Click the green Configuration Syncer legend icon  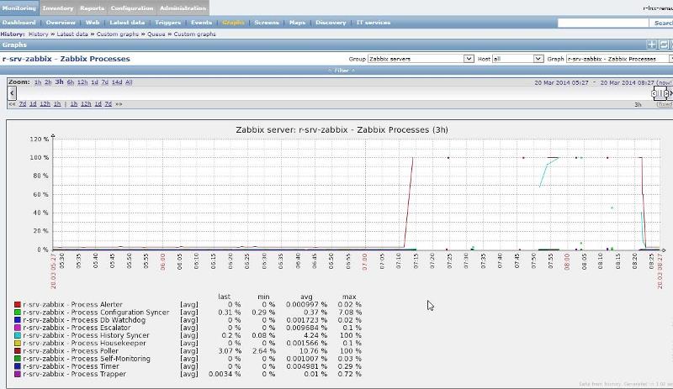coord(17,312)
